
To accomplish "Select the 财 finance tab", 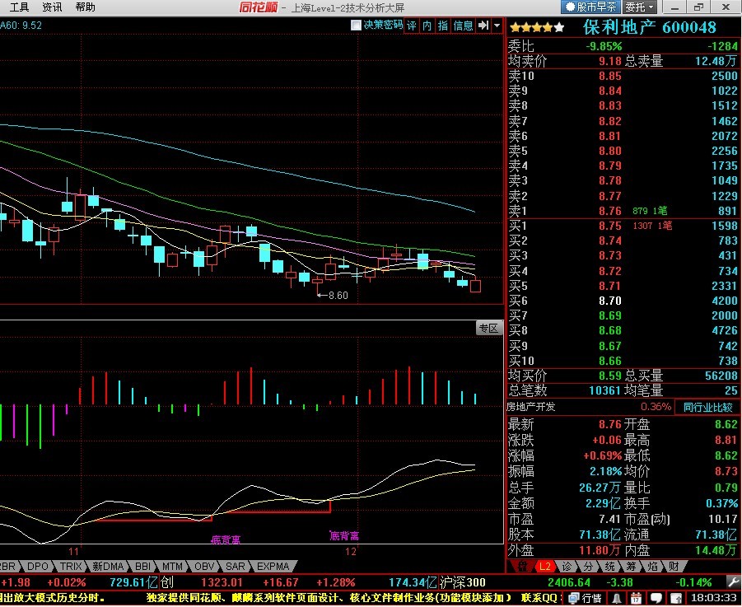I will (x=674, y=567).
